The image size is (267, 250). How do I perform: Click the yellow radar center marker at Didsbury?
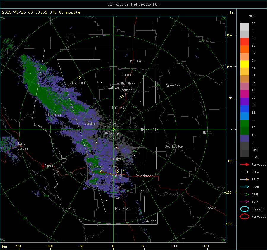pos(113,130)
